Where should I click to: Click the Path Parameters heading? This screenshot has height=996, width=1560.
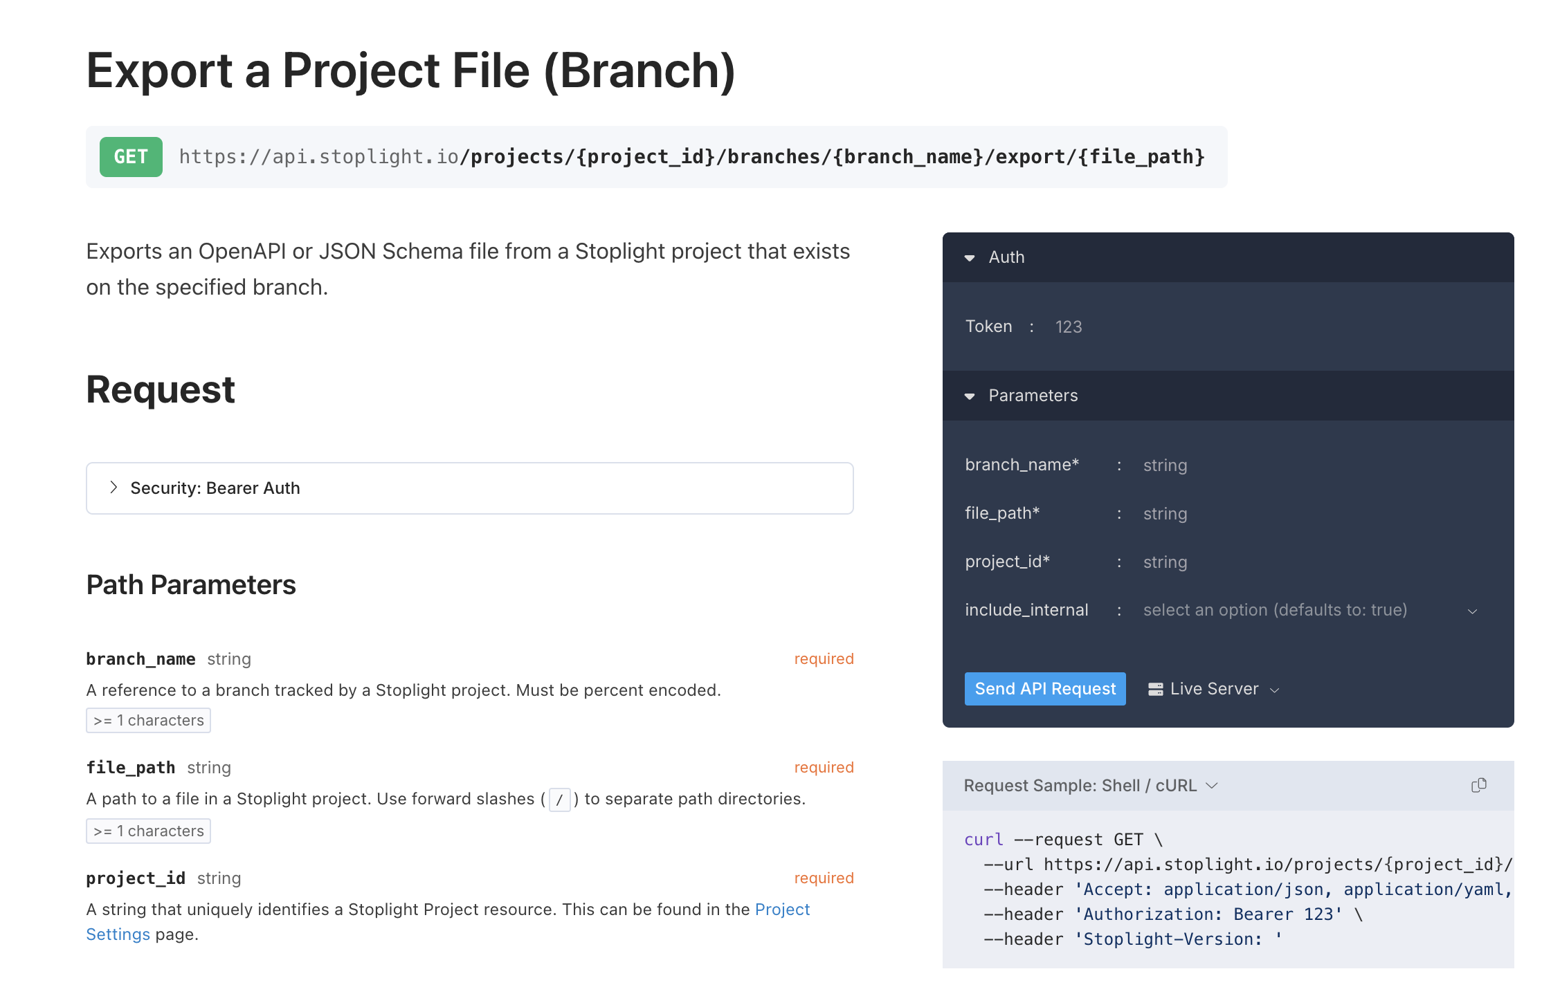coord(191,585)
